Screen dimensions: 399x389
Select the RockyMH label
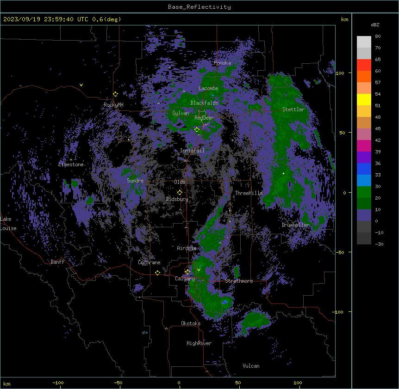[x=113, y=105]
